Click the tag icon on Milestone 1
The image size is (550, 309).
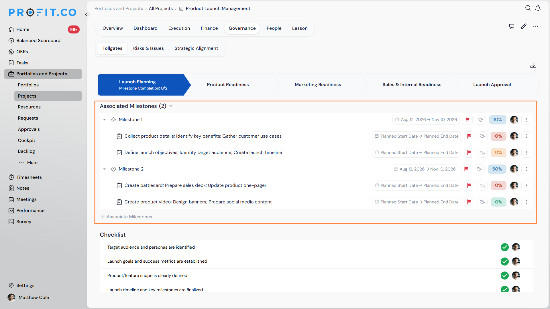[481, 120]
